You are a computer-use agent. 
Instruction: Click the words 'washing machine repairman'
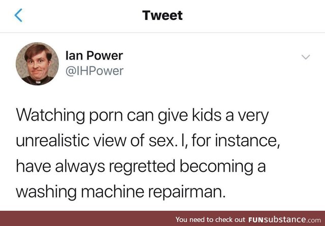coord(120,192)
